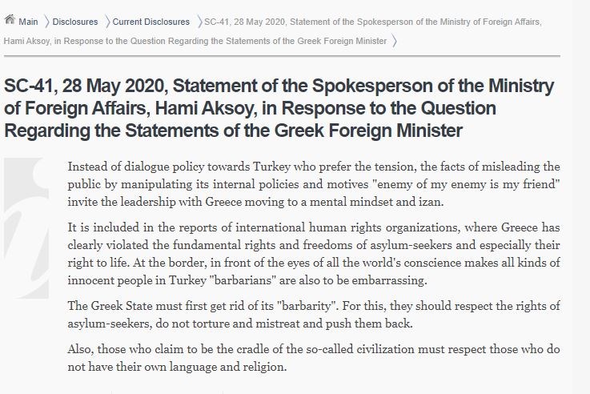Go to the Main breadcrumb link

click(x=28, y=22)
